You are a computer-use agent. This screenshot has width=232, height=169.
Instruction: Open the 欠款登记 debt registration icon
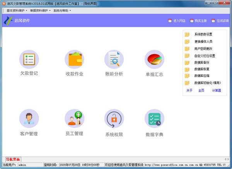(29, 60)
